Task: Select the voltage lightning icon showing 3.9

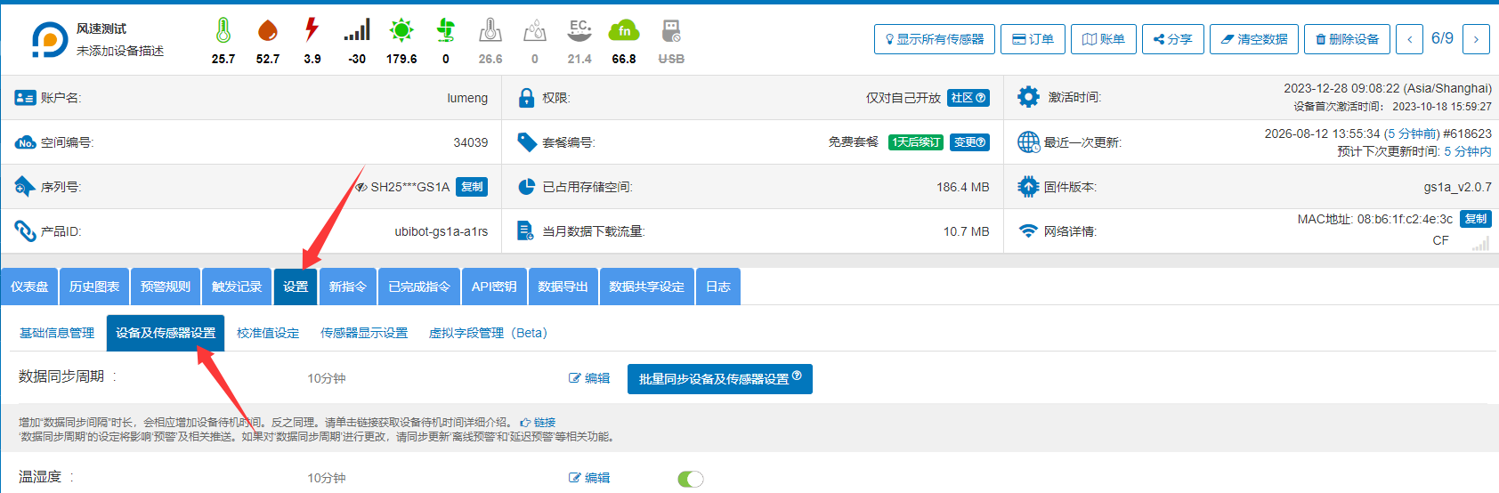Action: (x=312, y=30)
